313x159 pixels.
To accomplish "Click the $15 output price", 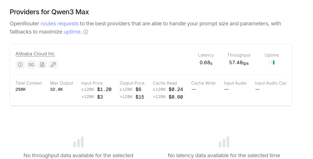I will coord(140,97).
